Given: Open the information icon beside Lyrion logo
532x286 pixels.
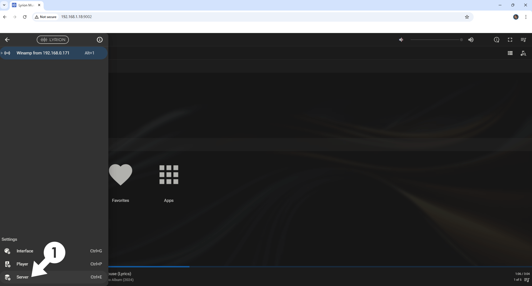Looking at the screenshot, I should (99, 40).
